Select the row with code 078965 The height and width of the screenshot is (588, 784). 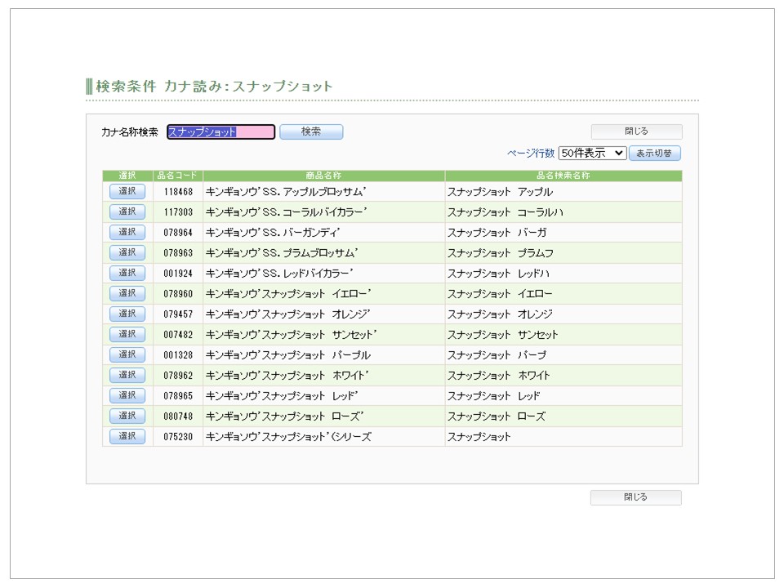[x=127, y=395]
